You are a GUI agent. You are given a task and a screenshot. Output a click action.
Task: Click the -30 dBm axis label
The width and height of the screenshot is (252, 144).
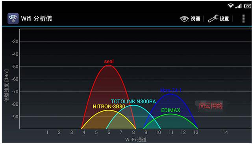[15, 41]
